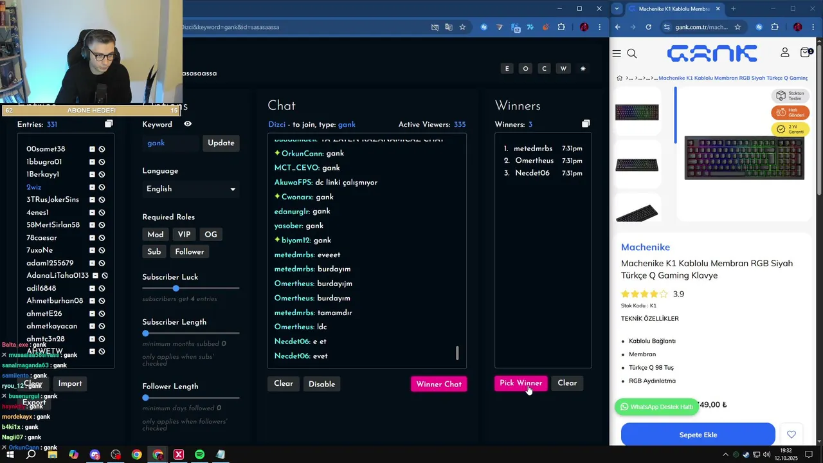Remove entry 4enes1 with its minus icon

(x=92, y=212)
